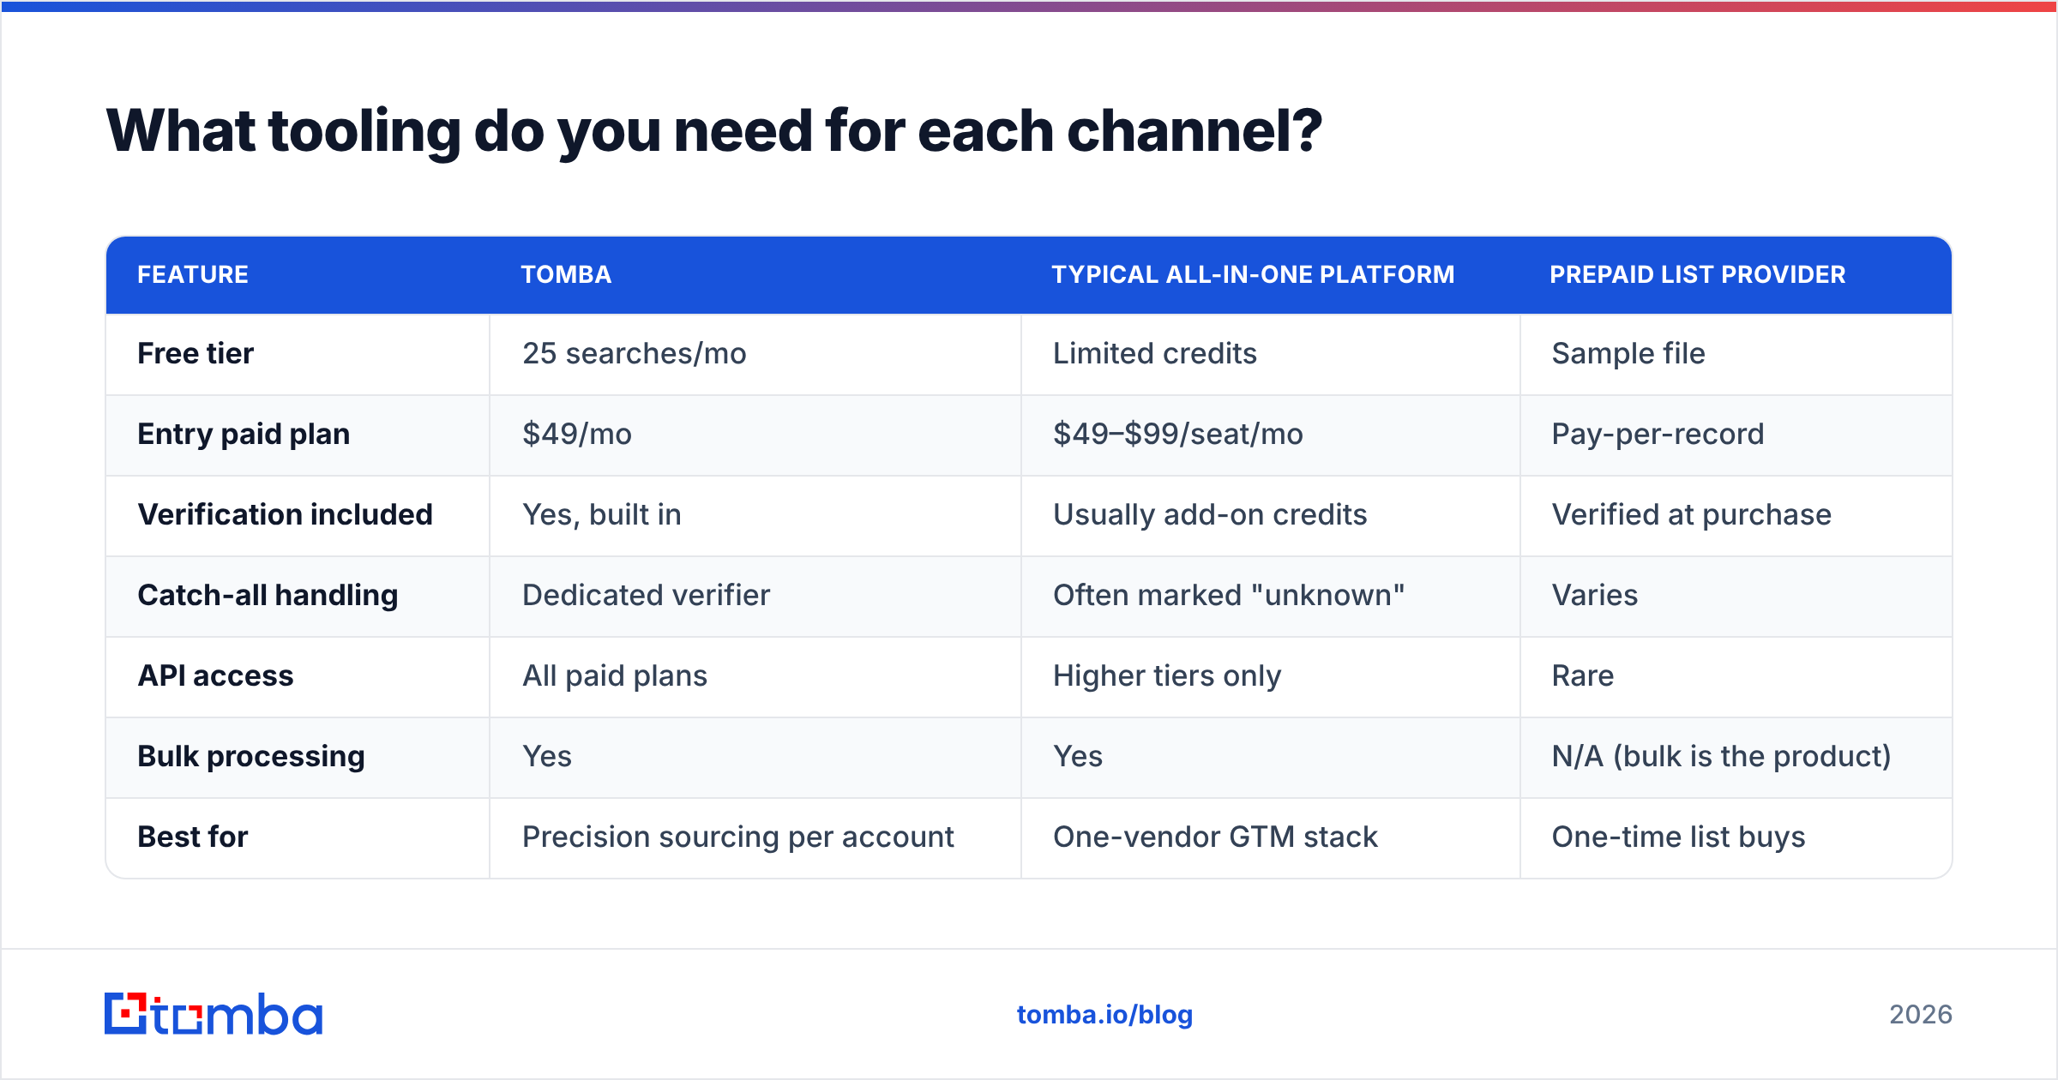
Task: Click the 'Best for' row label
Action: pyautogui.click(x=193, y=837)
